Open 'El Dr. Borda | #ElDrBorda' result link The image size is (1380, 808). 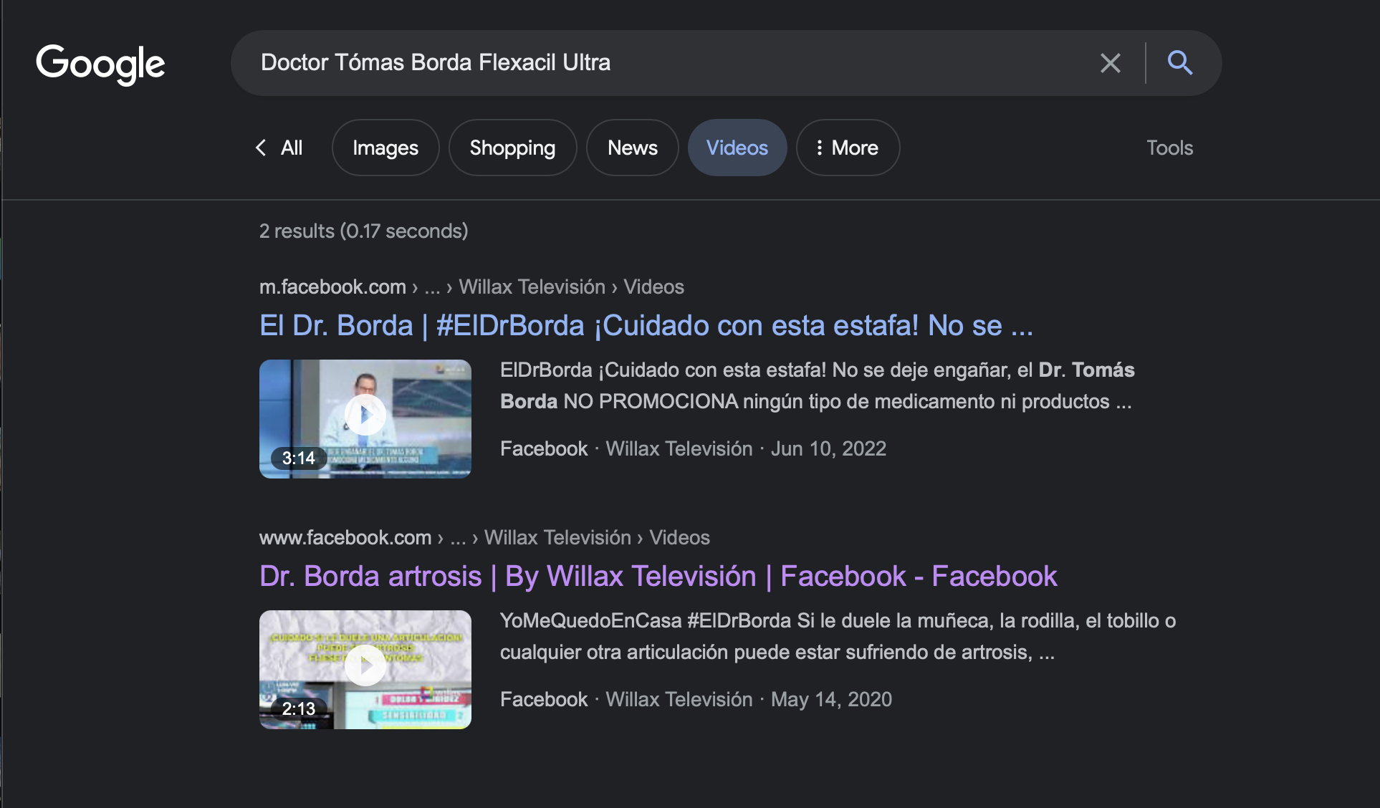(646, 326)
